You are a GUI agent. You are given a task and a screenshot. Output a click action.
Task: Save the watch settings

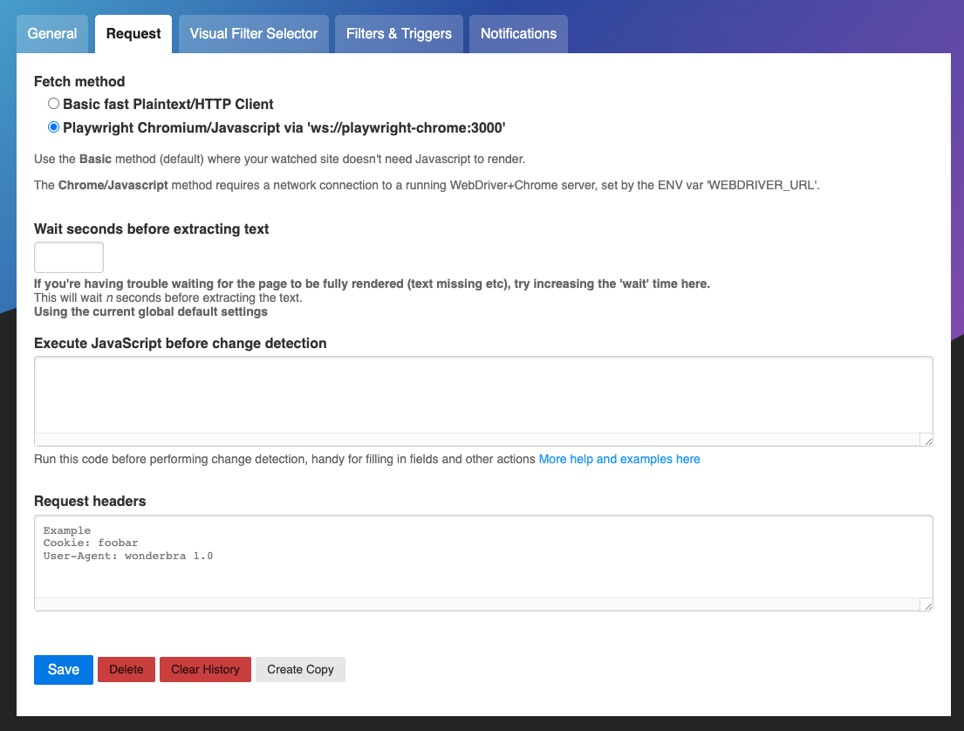click(64, 670)
